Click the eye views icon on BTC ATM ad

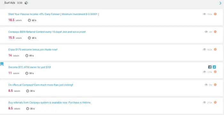(204, 72)
